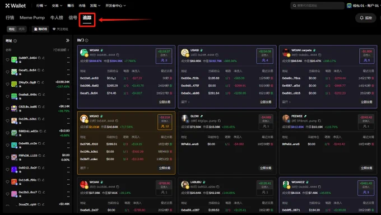Expand the developer center dropdown menu
This screenshot has width=381, height=215.
[x=115, y=6]
